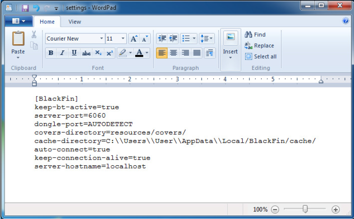
Task: Switch to the View ribbon tab
Action: 75,22
